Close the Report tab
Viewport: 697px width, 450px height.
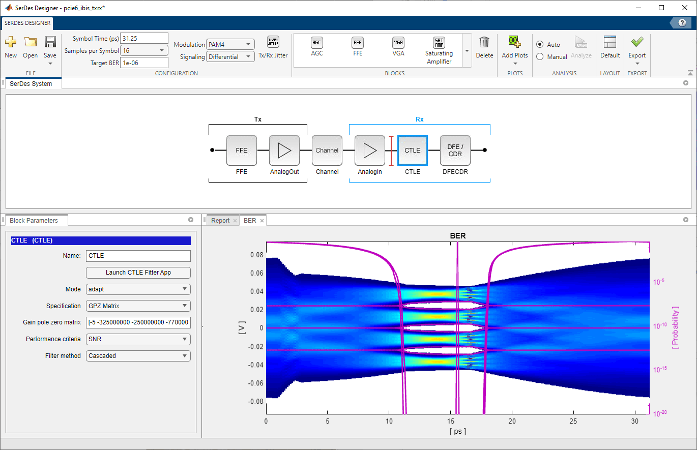click(235, 221)
